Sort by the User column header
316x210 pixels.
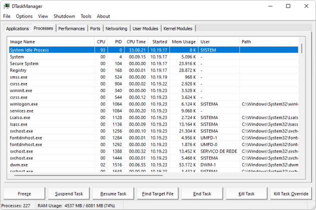coord(219,41)
